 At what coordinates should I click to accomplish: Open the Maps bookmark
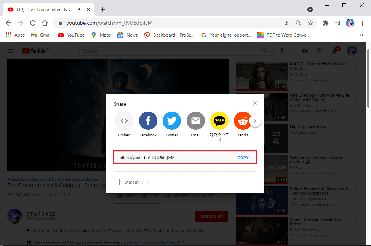click(x=101, y=35)
